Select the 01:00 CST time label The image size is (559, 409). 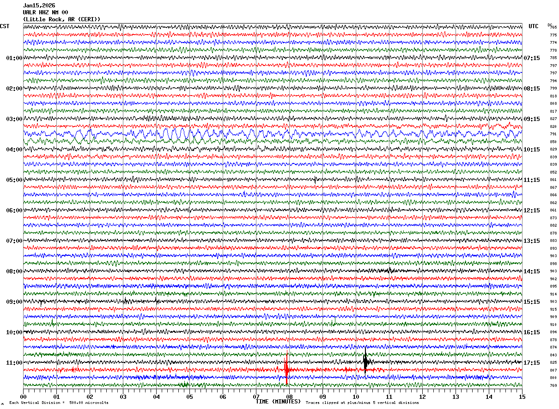tap(14, 58)
